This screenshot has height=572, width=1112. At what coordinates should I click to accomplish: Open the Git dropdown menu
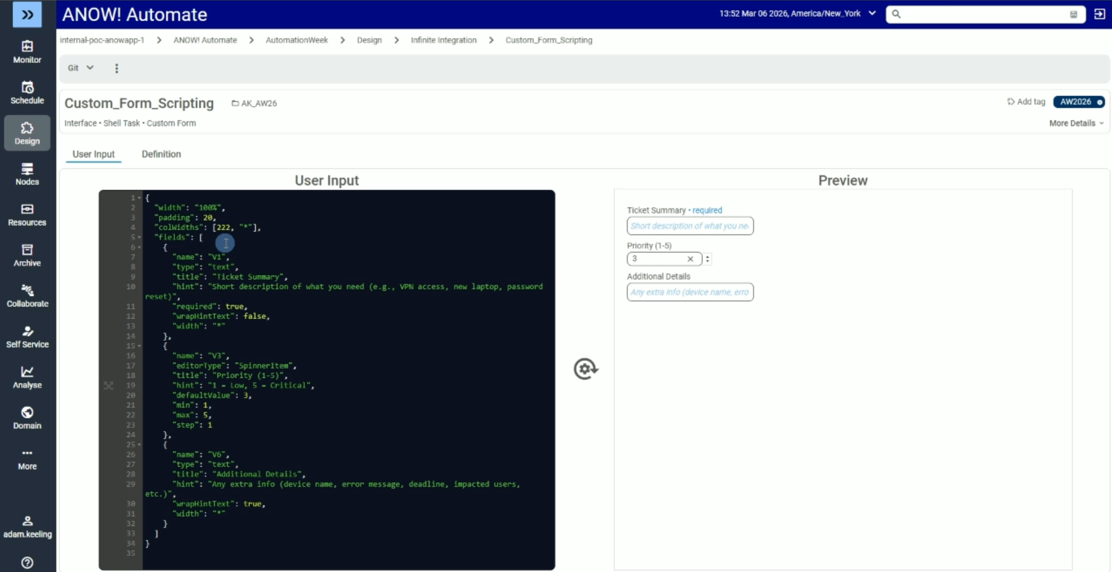(x=80, y=68)
